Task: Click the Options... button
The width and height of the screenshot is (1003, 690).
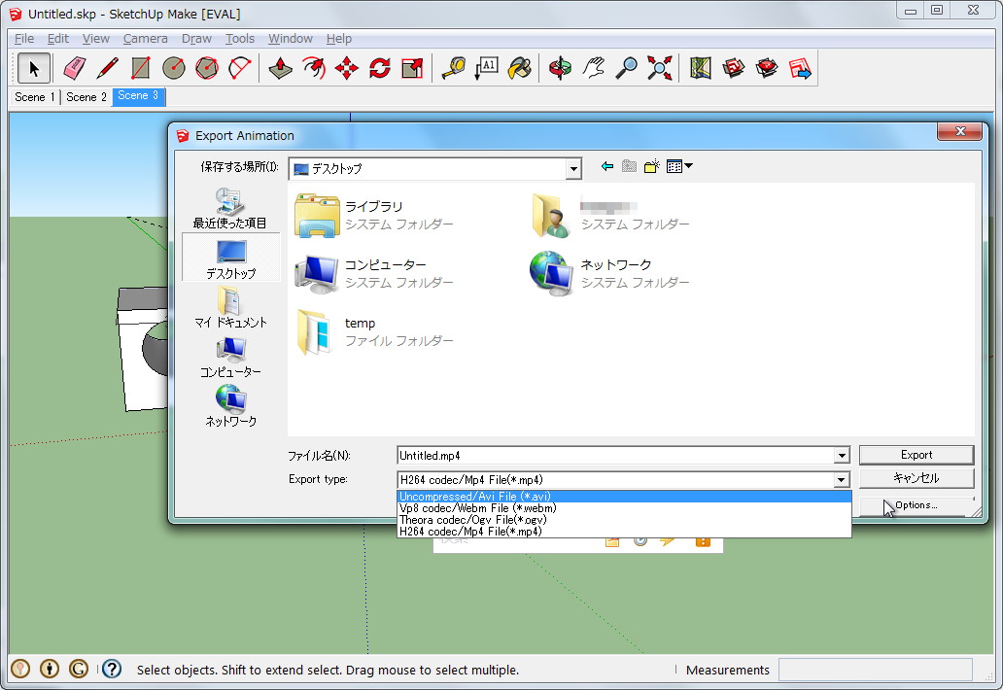Action: click(916, 505)
